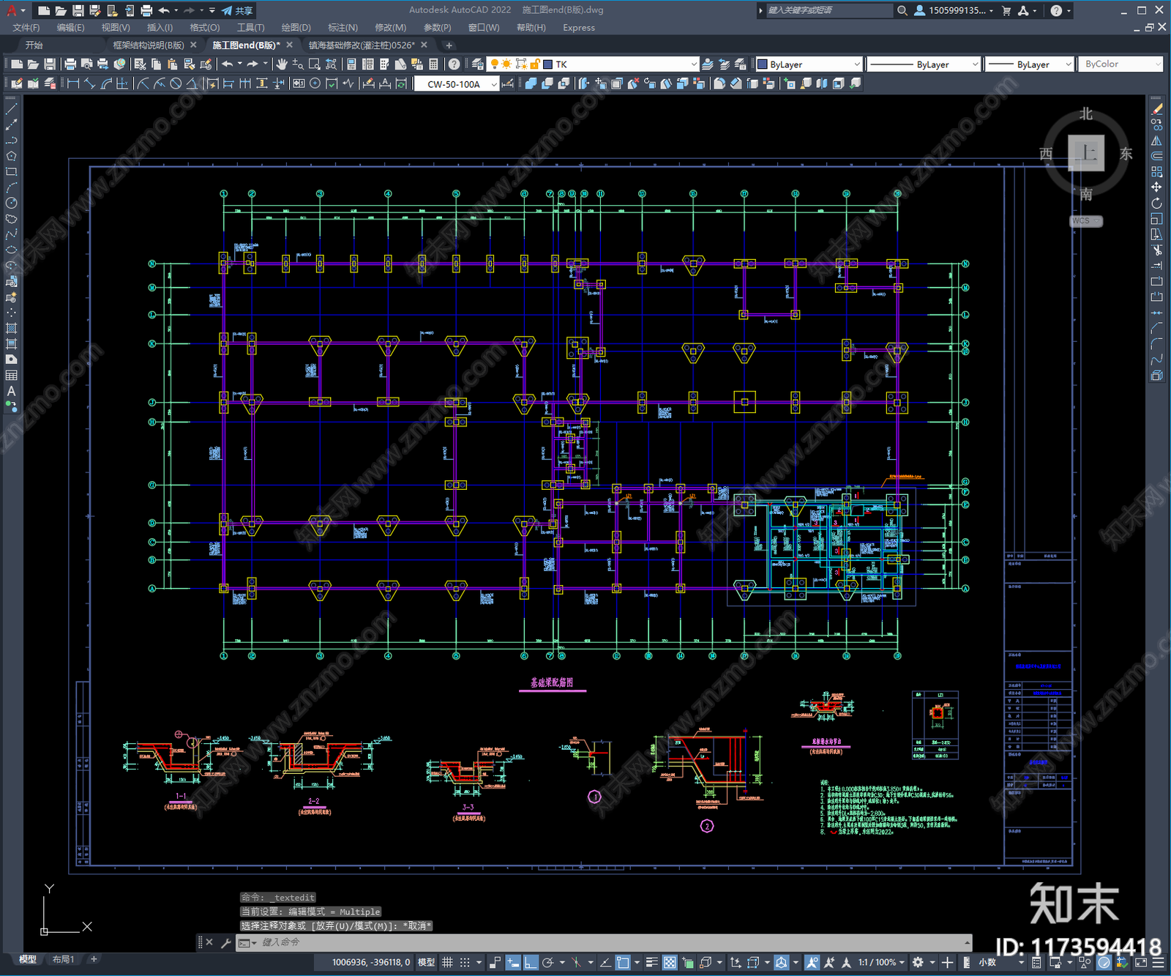The width and height of the screenshot is (1171, 976).
Task: Open the TK layer dropdown
Action: click(x=693, y=64)
